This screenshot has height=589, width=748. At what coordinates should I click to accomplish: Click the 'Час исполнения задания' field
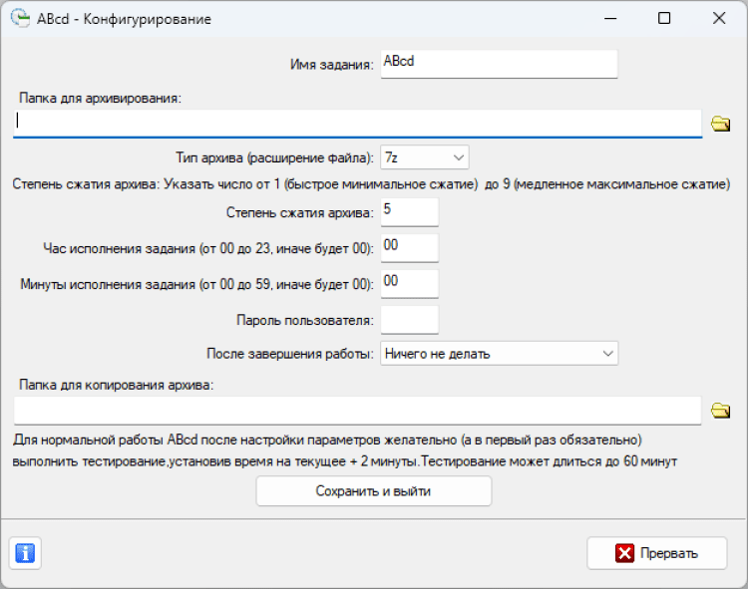[409, 247]
